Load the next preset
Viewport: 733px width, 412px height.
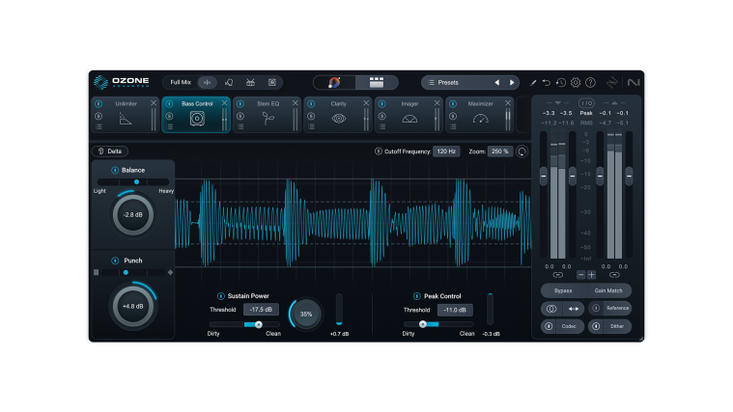[x=512, y=83]
